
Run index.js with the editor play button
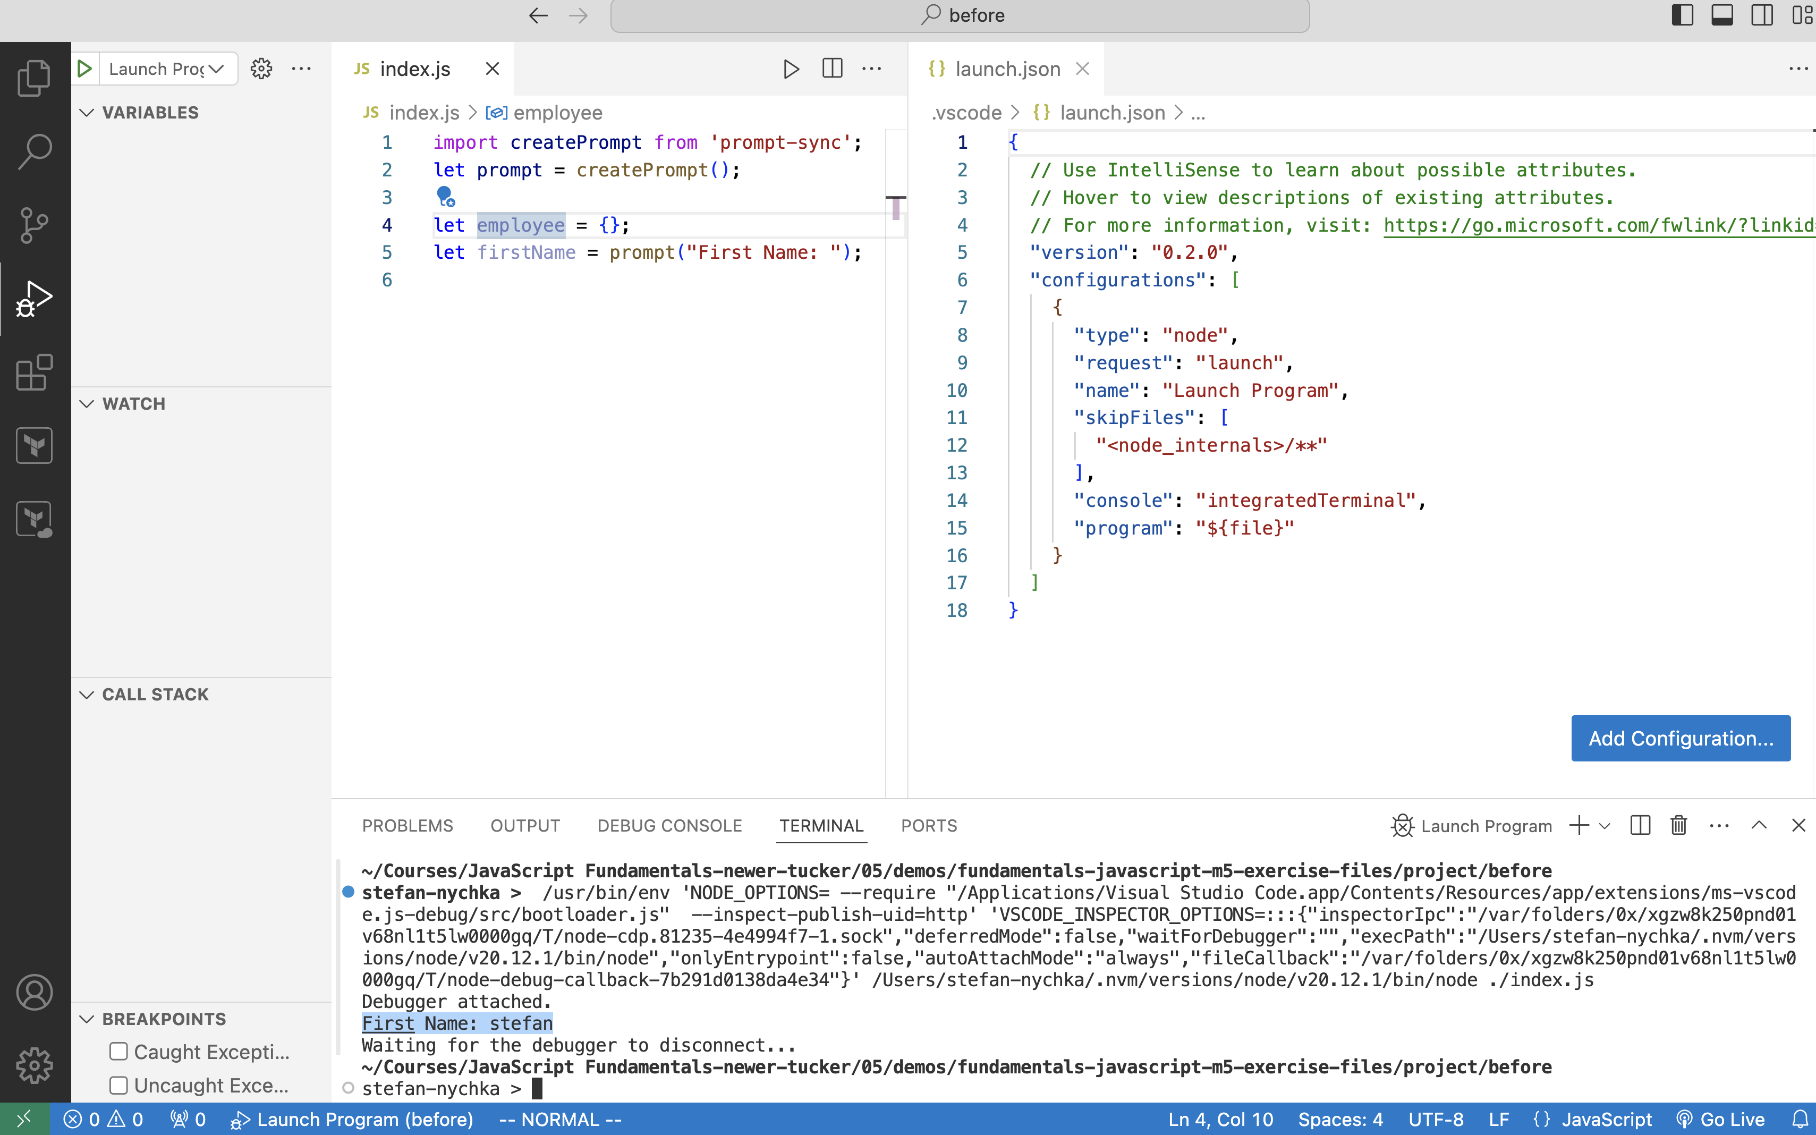(790, 69)
